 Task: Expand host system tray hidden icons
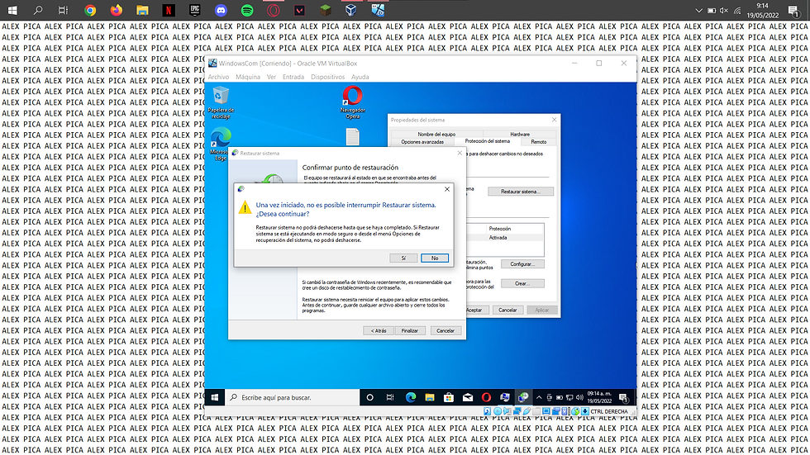pos(698,10)
